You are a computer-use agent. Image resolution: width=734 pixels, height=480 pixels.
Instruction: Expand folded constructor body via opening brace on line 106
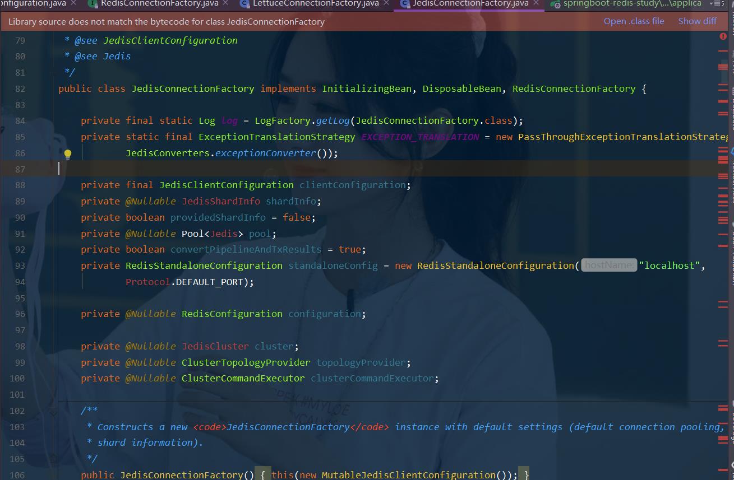tap(262, 474)
